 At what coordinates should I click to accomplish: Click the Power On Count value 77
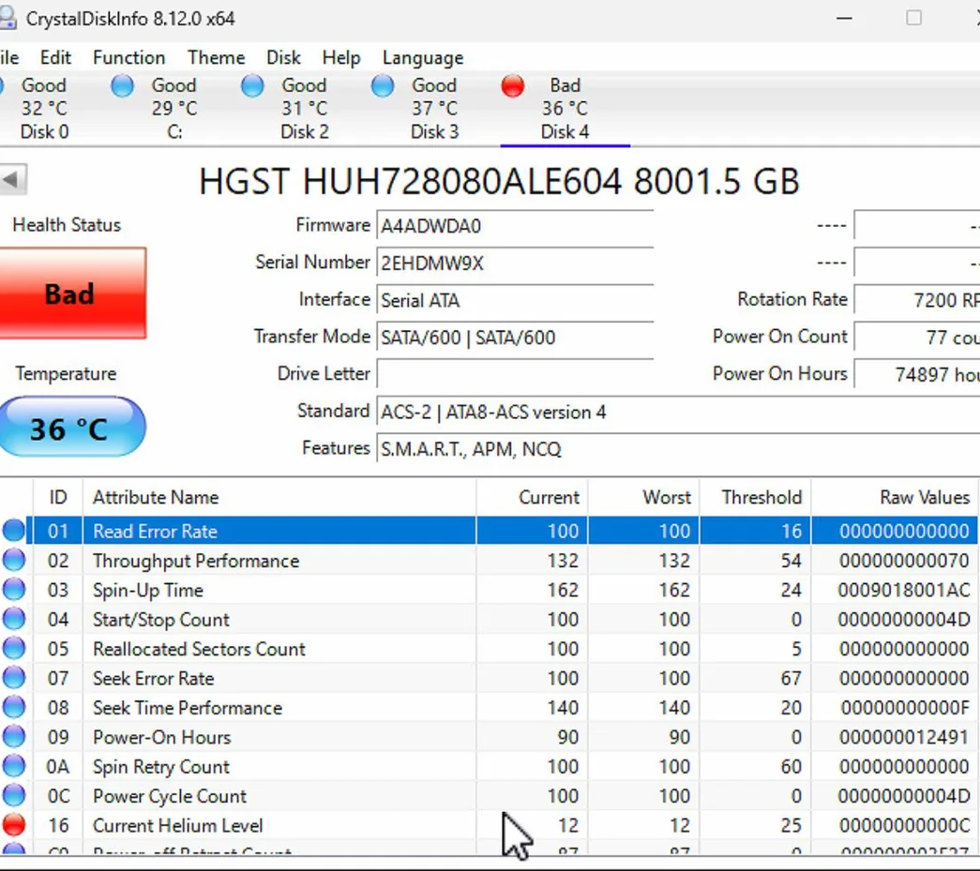[917, 338]
